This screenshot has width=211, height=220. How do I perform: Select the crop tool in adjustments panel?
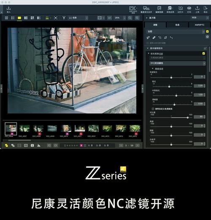(x=165, y=38)
